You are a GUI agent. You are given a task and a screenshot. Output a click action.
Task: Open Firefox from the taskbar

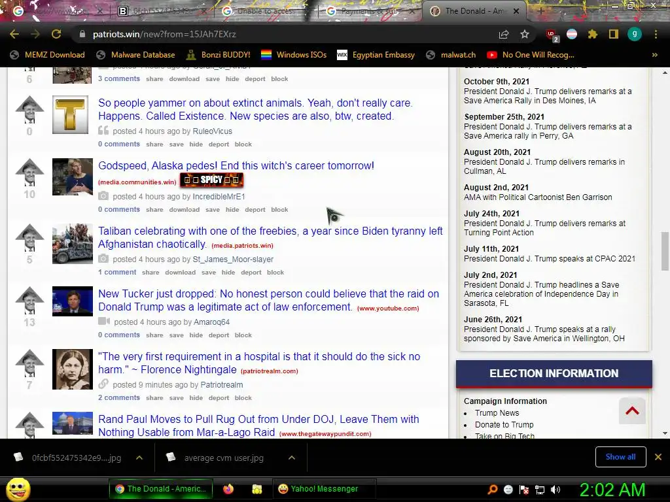(228, 489)
